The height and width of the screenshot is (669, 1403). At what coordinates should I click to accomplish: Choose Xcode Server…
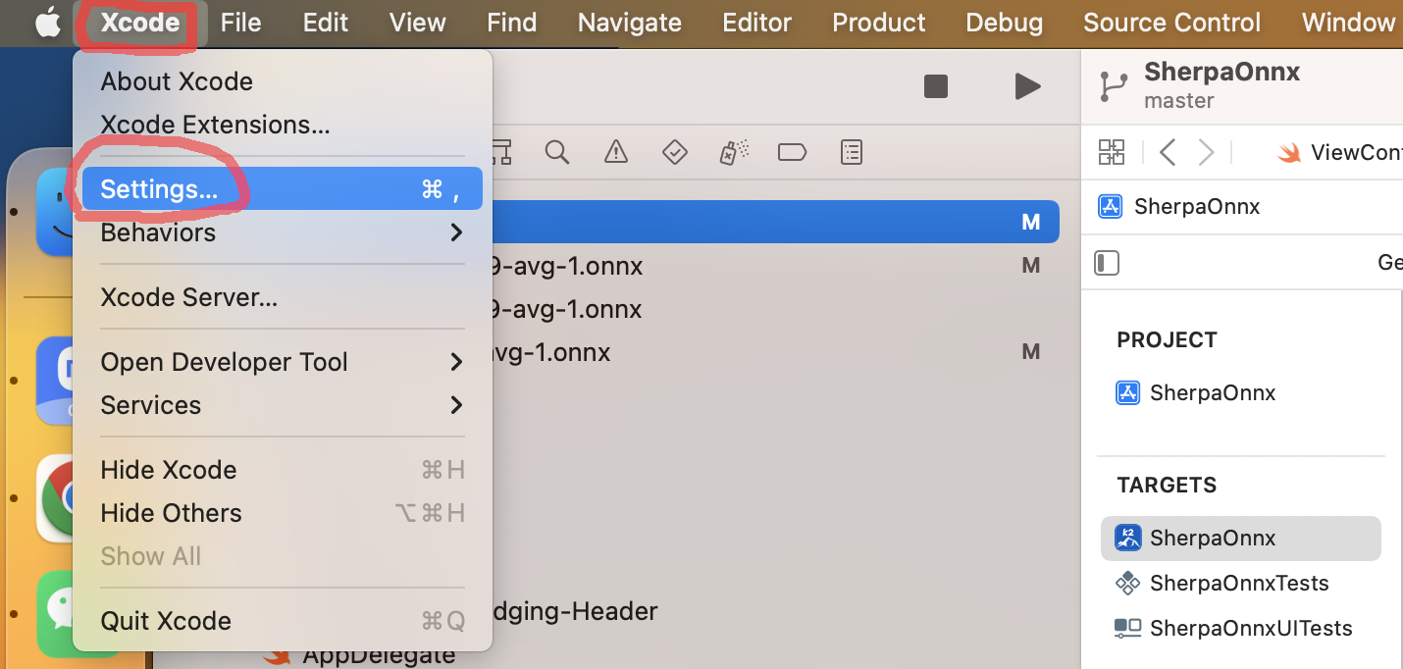[x=282, y=297]
